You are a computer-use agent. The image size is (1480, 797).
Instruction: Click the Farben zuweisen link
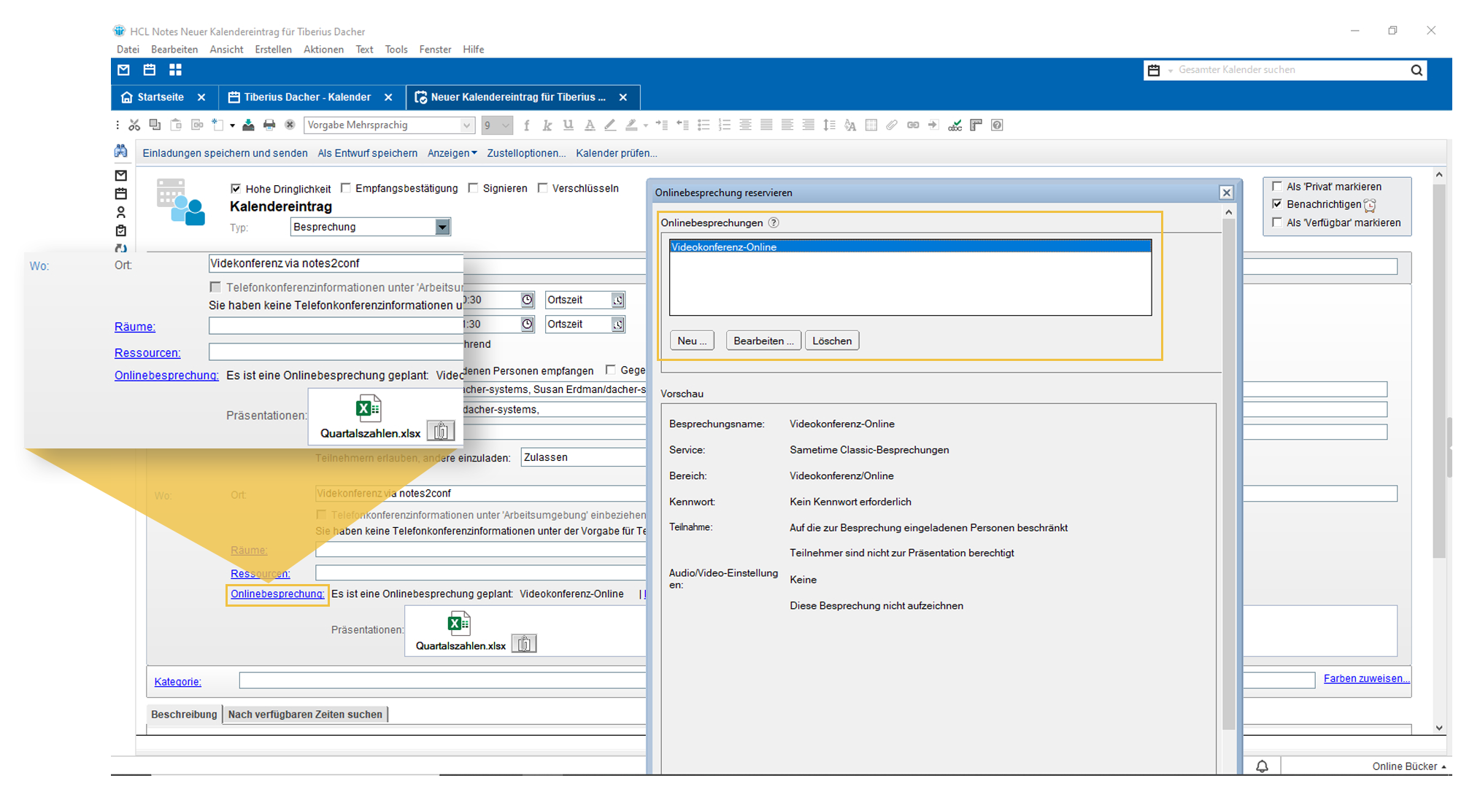[1365, 678]
